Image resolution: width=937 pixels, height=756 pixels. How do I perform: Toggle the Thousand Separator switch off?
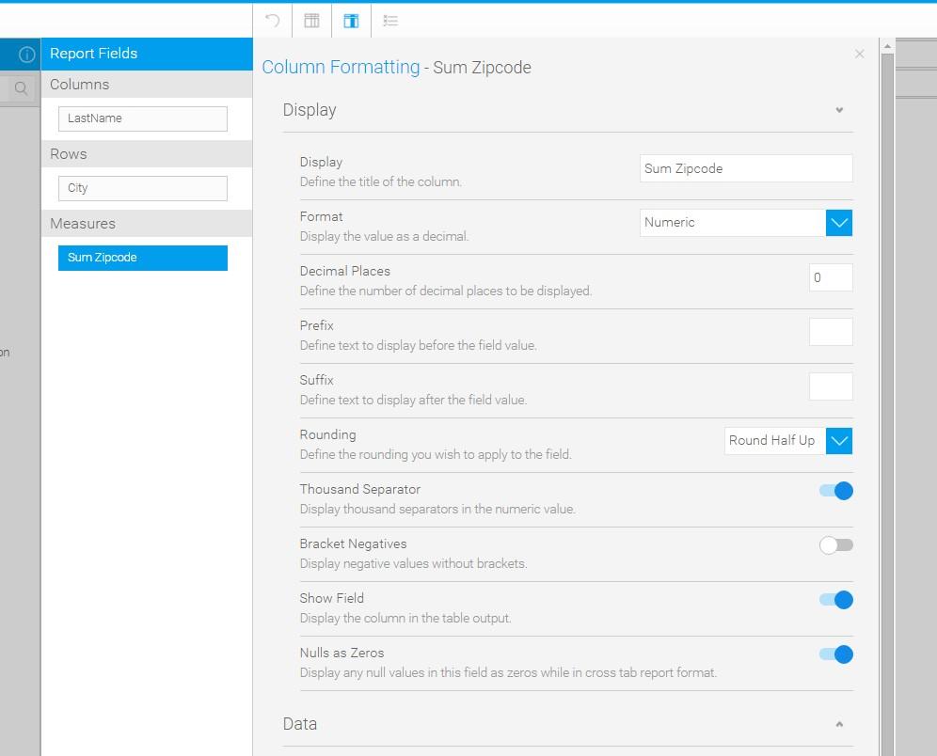tap(836, 491)
